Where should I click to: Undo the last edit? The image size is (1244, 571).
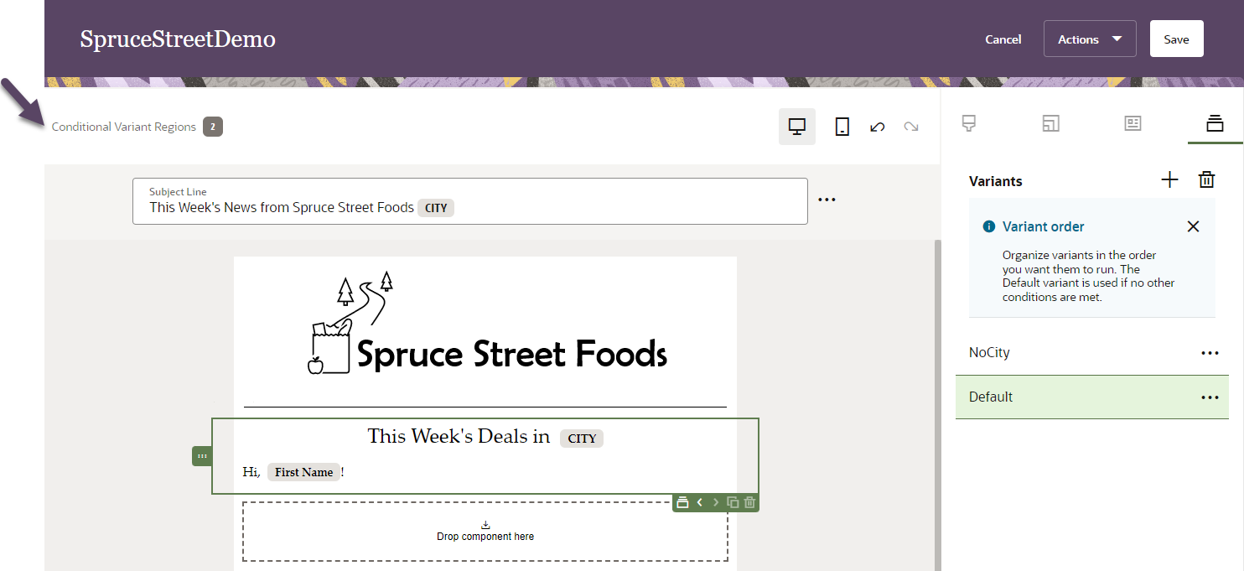(x=877, y=127)
